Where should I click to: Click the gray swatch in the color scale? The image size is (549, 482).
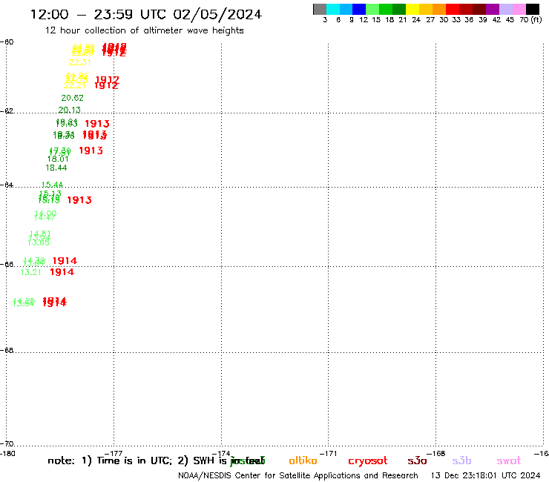(x=320, y=9)
